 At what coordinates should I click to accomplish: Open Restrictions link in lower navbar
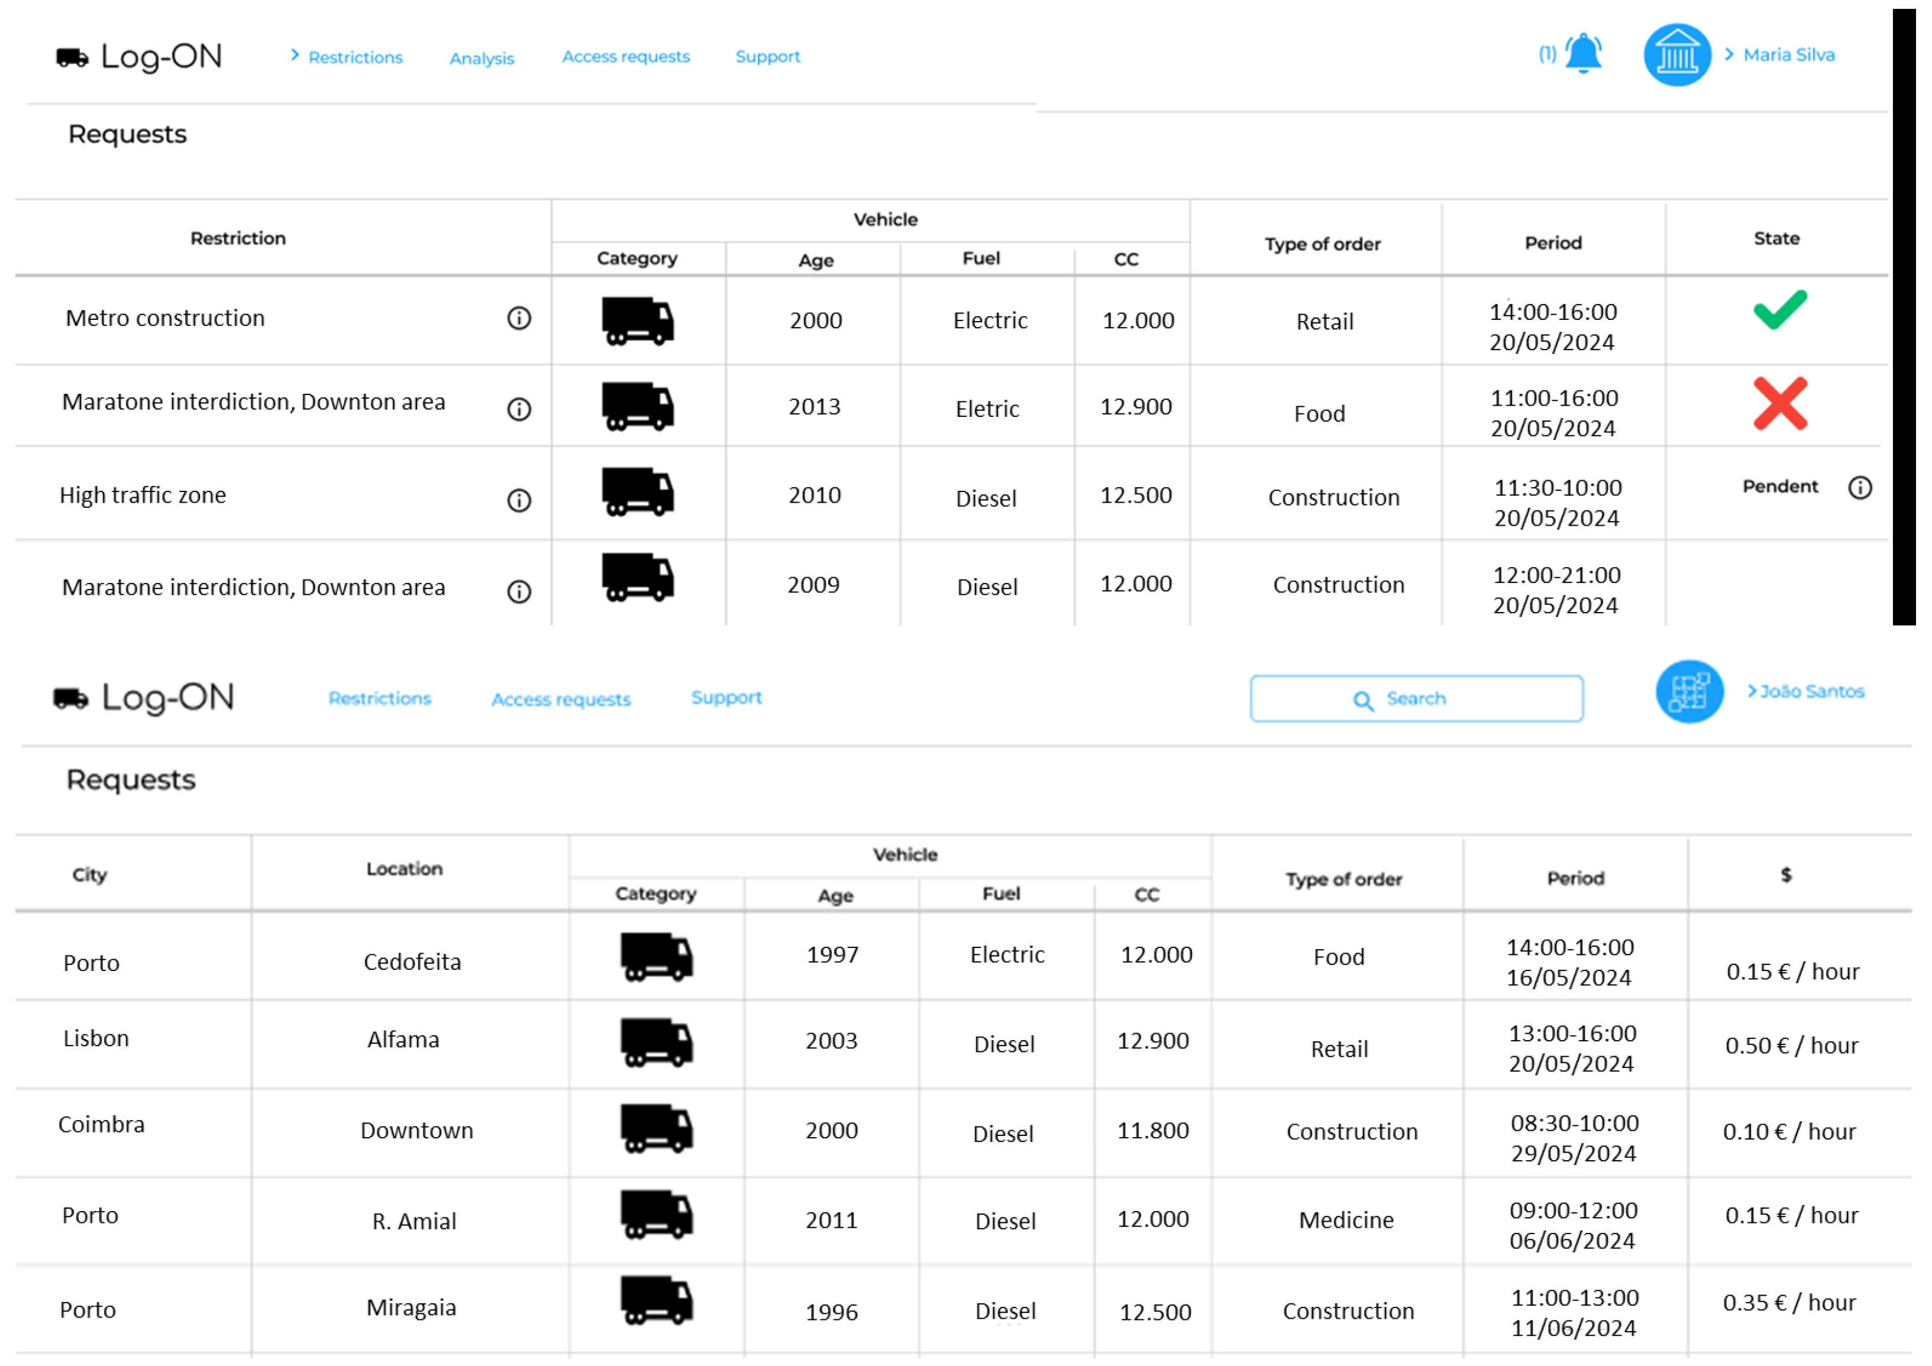(380, 698)
